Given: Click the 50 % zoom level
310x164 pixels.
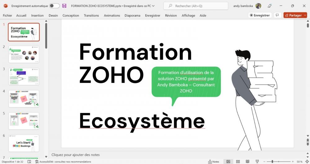Looking at the screenshot, I should tap(299, 162).
